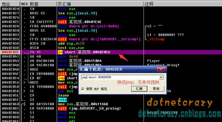Click the retn instruction
Screen dimensions: 222x122
coord(62,100)
